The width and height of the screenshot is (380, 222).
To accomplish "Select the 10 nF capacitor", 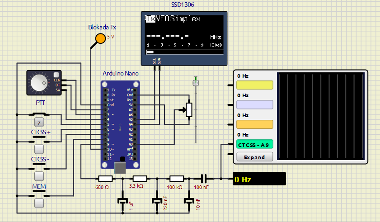I will pyautogui.click(x=189, y=201).
